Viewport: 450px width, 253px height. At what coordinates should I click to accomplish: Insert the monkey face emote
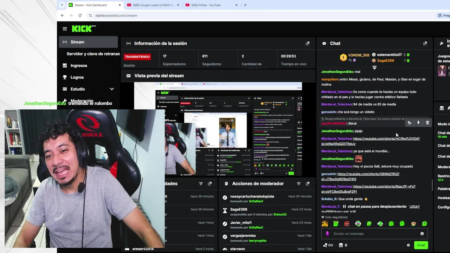[413, 224]
